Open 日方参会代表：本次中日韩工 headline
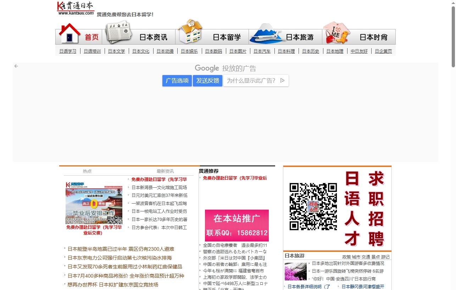The width and height of the screenshot is (456, 290). click(159, 227)
